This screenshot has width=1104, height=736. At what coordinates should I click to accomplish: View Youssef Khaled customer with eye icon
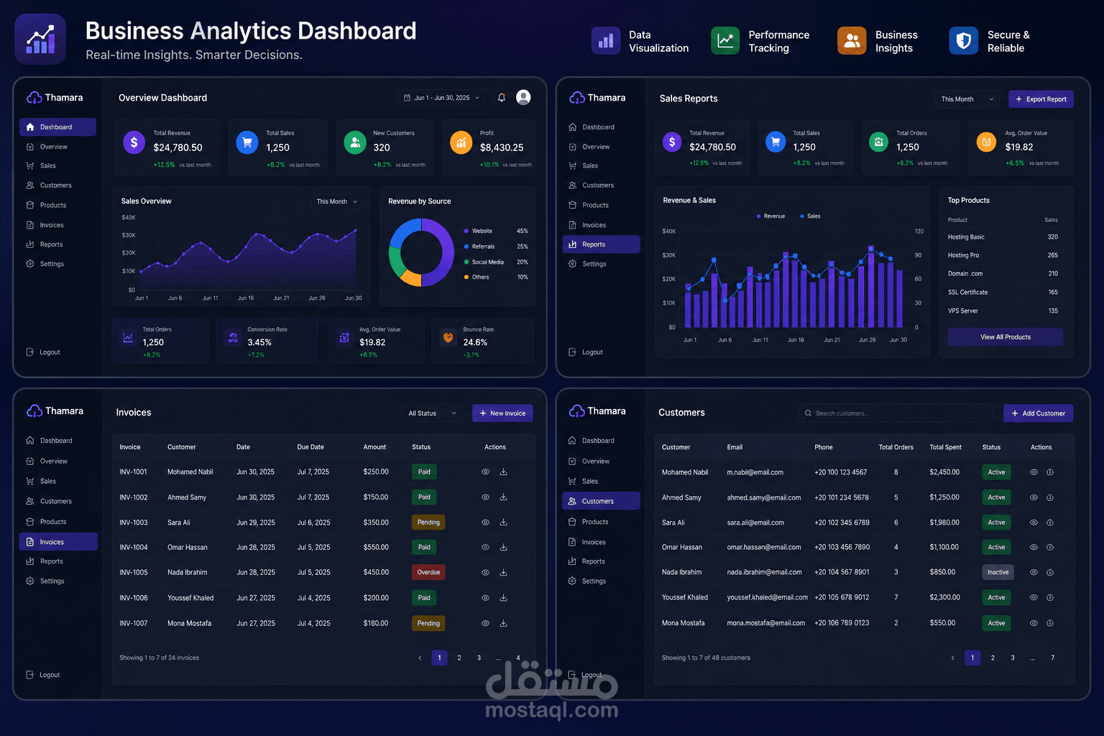pos(1034,598)
